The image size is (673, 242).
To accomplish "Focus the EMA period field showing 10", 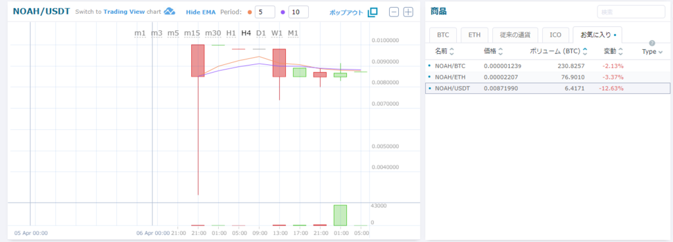I will click(298, 12).
